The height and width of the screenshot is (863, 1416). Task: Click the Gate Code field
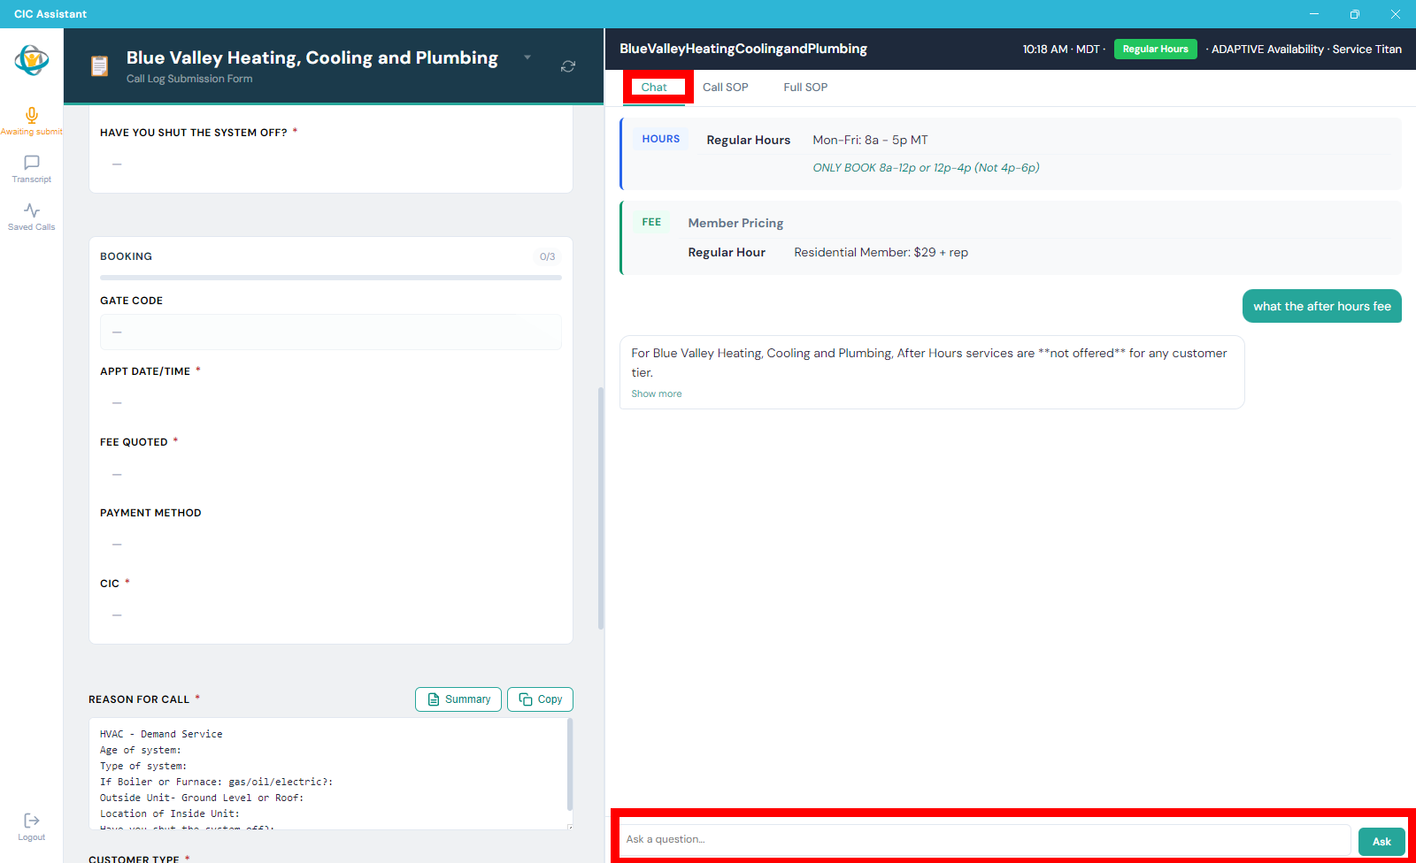pyautogui.click(x=331, y=332)
